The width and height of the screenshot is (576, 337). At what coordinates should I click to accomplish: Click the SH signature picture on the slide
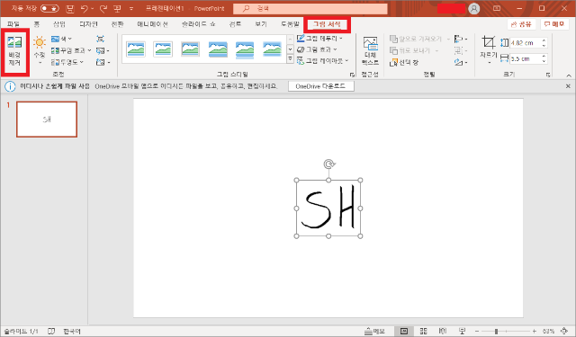[328, 208]
